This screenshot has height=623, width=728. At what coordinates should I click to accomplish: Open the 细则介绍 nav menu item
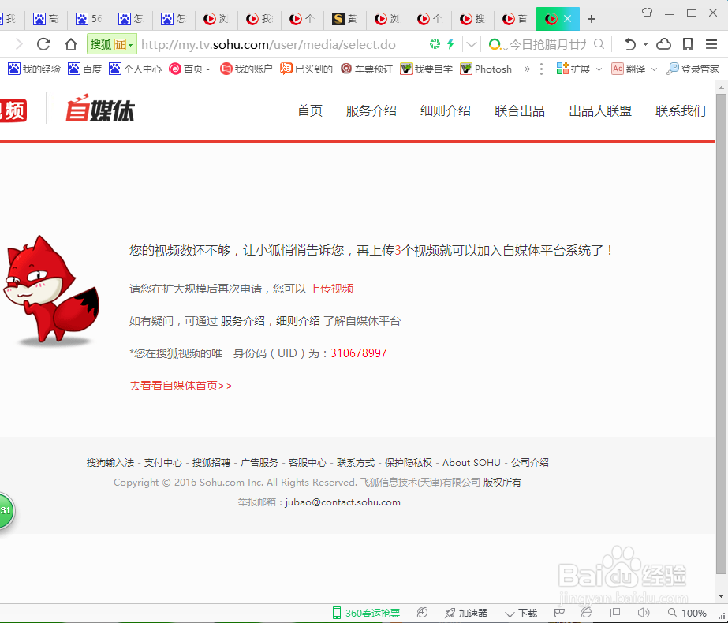446,111
